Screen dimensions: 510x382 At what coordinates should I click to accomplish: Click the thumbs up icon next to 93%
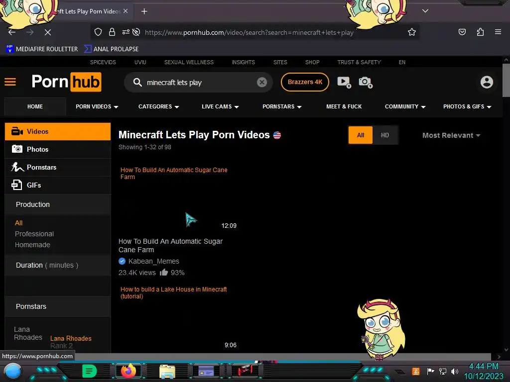(x=163, y=272)
